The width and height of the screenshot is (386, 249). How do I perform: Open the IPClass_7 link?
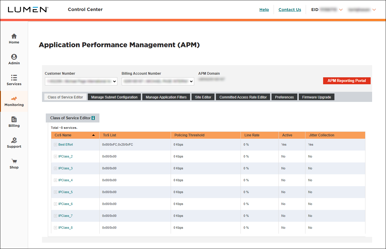click(65, 216)
